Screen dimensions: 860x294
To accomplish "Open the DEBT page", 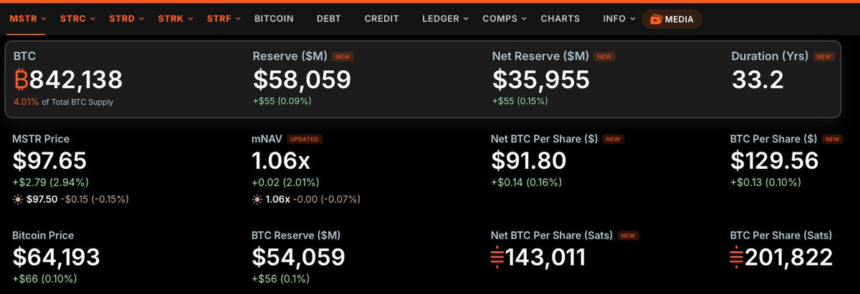I will (329, 19).
